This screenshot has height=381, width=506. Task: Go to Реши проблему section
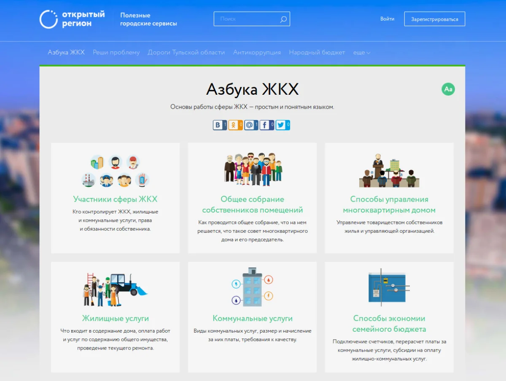pyautogui.click(x=116, y=53)
